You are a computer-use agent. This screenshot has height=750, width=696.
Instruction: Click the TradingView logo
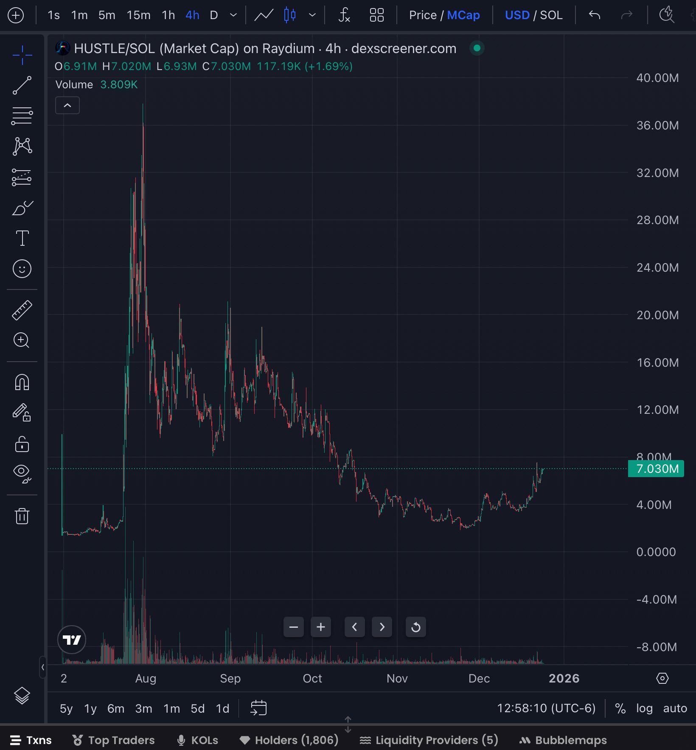[72, 640]
